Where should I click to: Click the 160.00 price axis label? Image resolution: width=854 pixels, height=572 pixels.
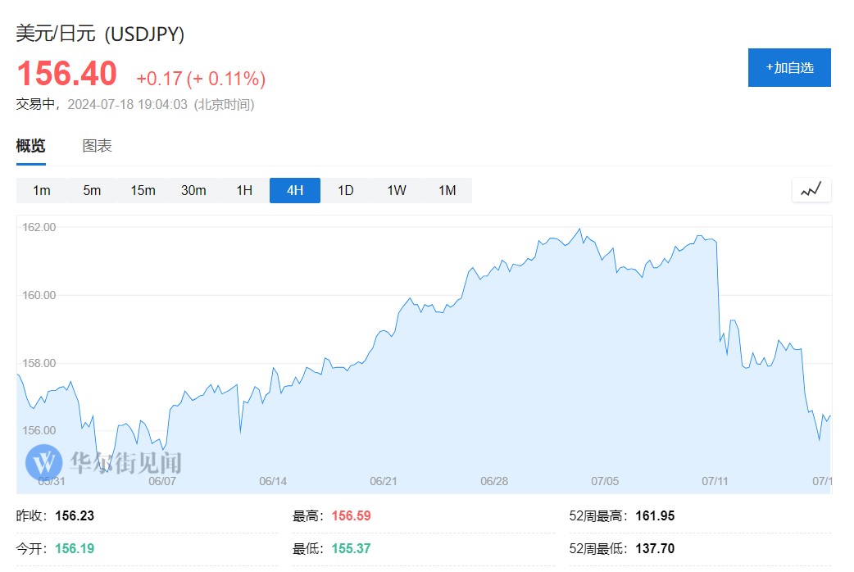(x=39, y=295)
